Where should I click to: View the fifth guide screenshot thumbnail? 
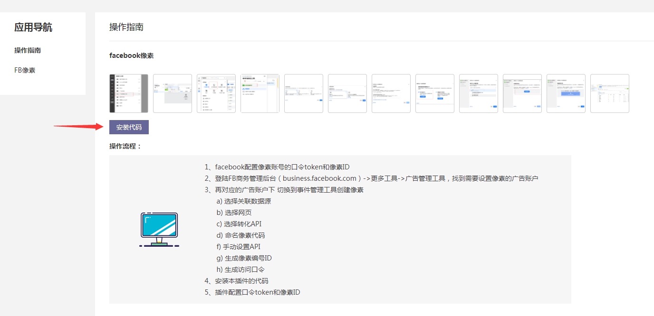(x=304, y=93)
